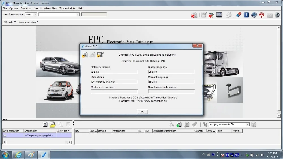Viewport: 283px width, 159px height.
Task: Open the Search menu
Action: click(38, 8)
